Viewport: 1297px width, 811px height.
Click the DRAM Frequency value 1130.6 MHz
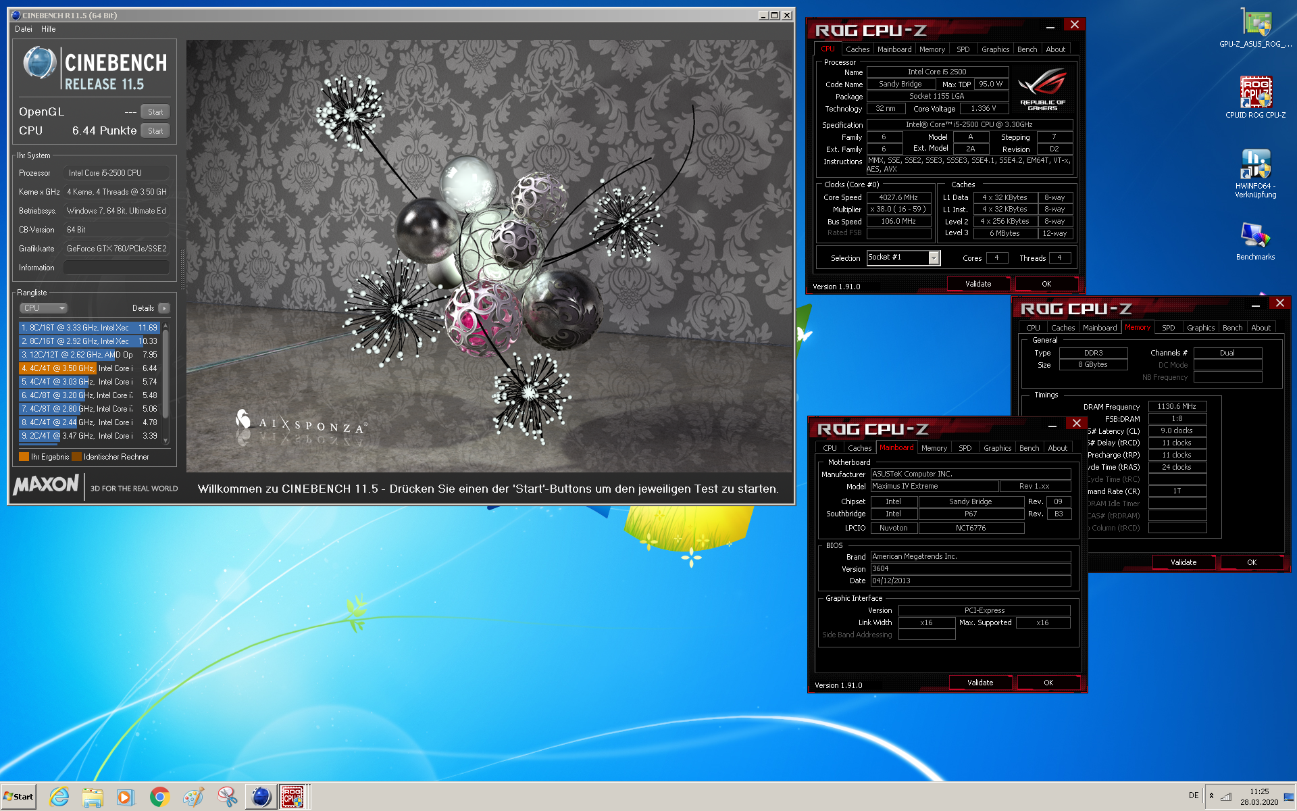coord(1177,406)
